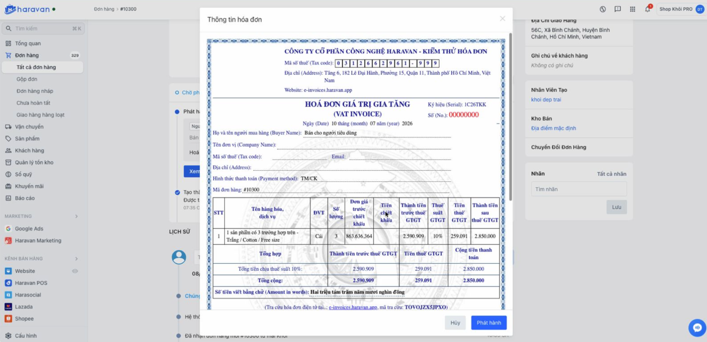Open the history clock icon in header

pos(603,9)
